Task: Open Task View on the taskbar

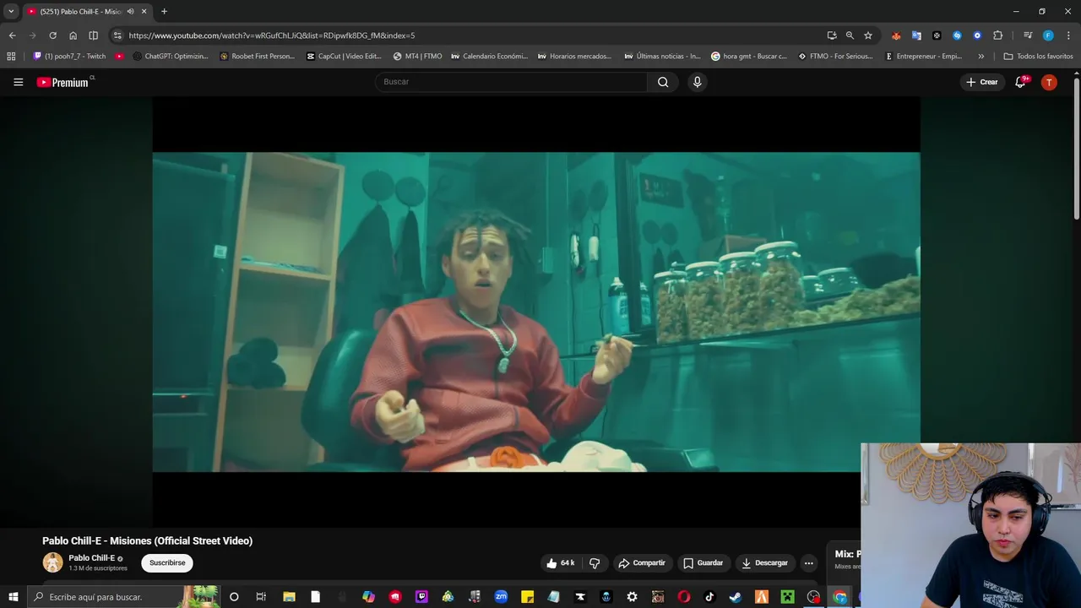Action: (261, 597)
